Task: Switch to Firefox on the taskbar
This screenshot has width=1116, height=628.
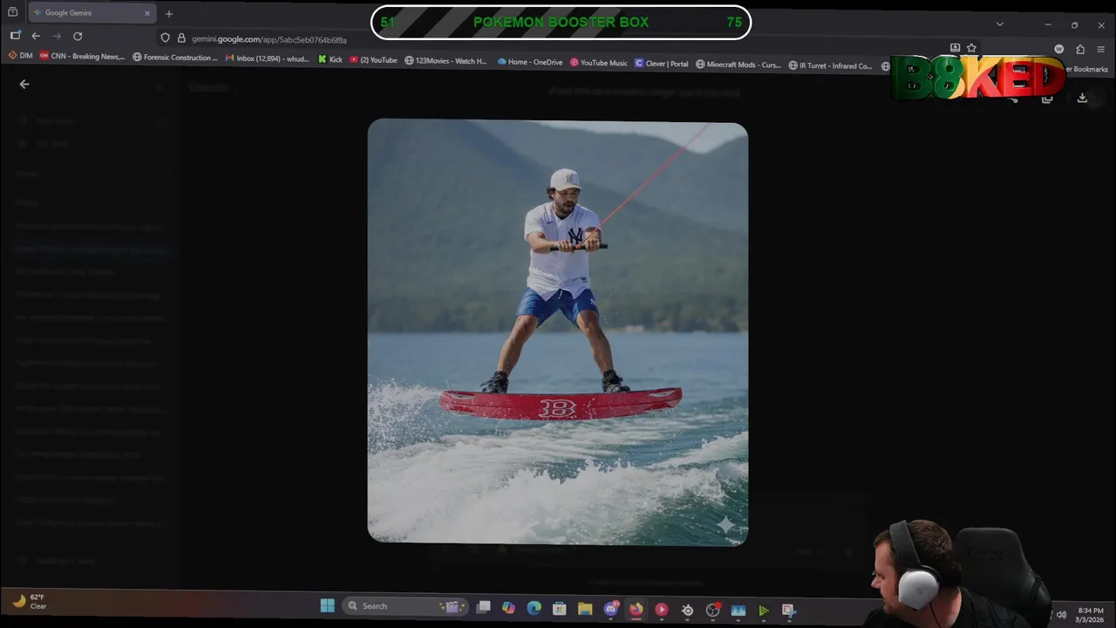Action: click(x=636, y=609)
